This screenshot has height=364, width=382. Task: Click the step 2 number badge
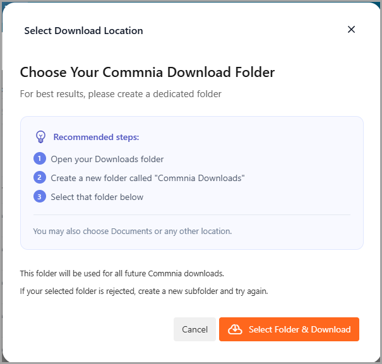40,177
